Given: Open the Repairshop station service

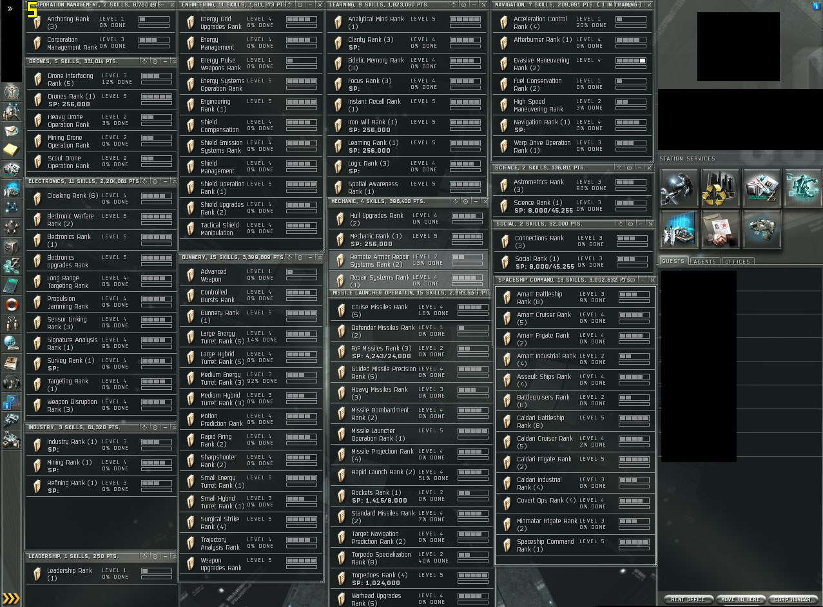Looking at the screenshot, I should [679, 188].
